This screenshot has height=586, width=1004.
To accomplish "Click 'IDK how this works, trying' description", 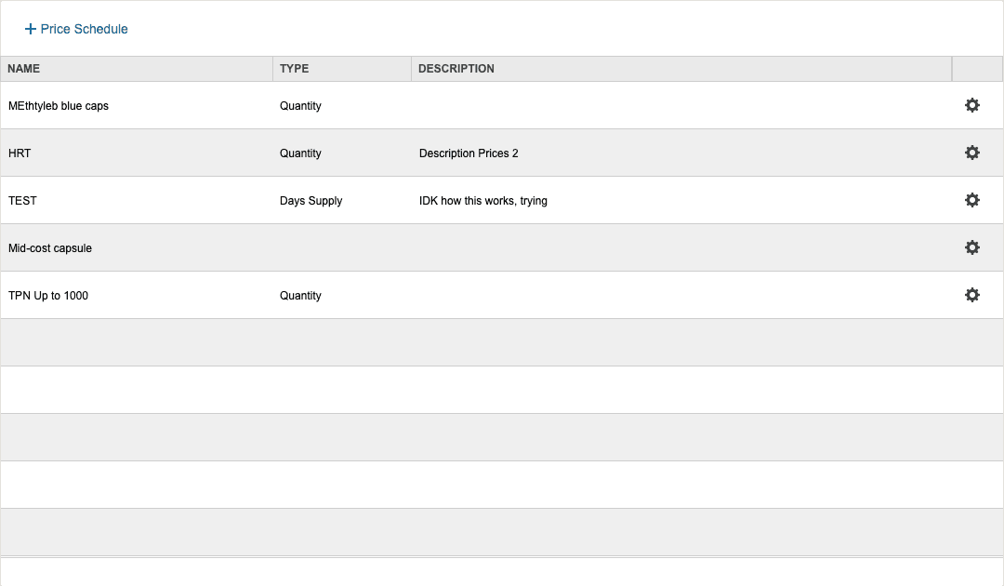I will click(x=482, y=201).
